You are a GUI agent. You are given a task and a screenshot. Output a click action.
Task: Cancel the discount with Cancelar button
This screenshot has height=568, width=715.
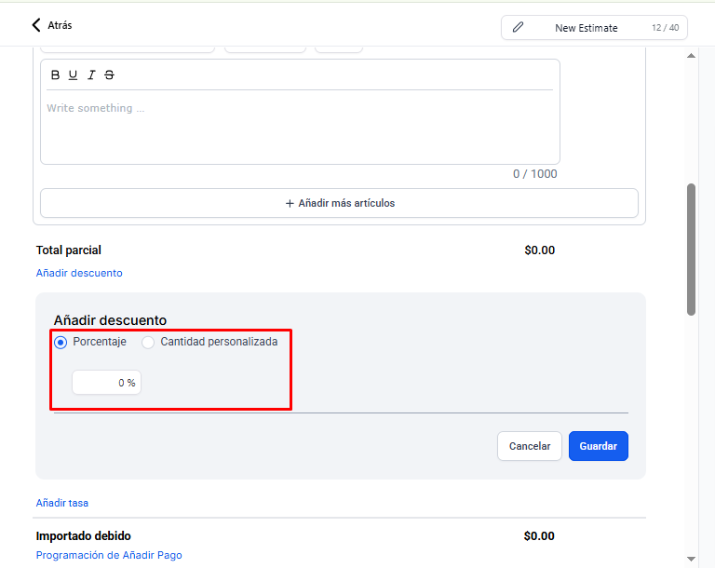[530, 446]
